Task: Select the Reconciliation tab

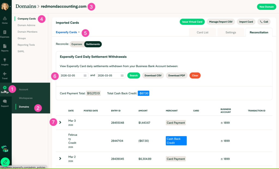Action: click(x=259, y=32)
